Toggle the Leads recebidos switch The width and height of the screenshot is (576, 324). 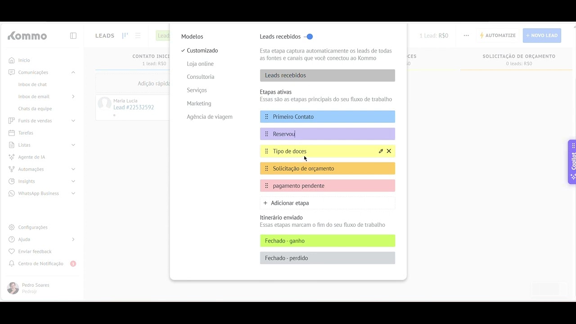pos(309,37)
